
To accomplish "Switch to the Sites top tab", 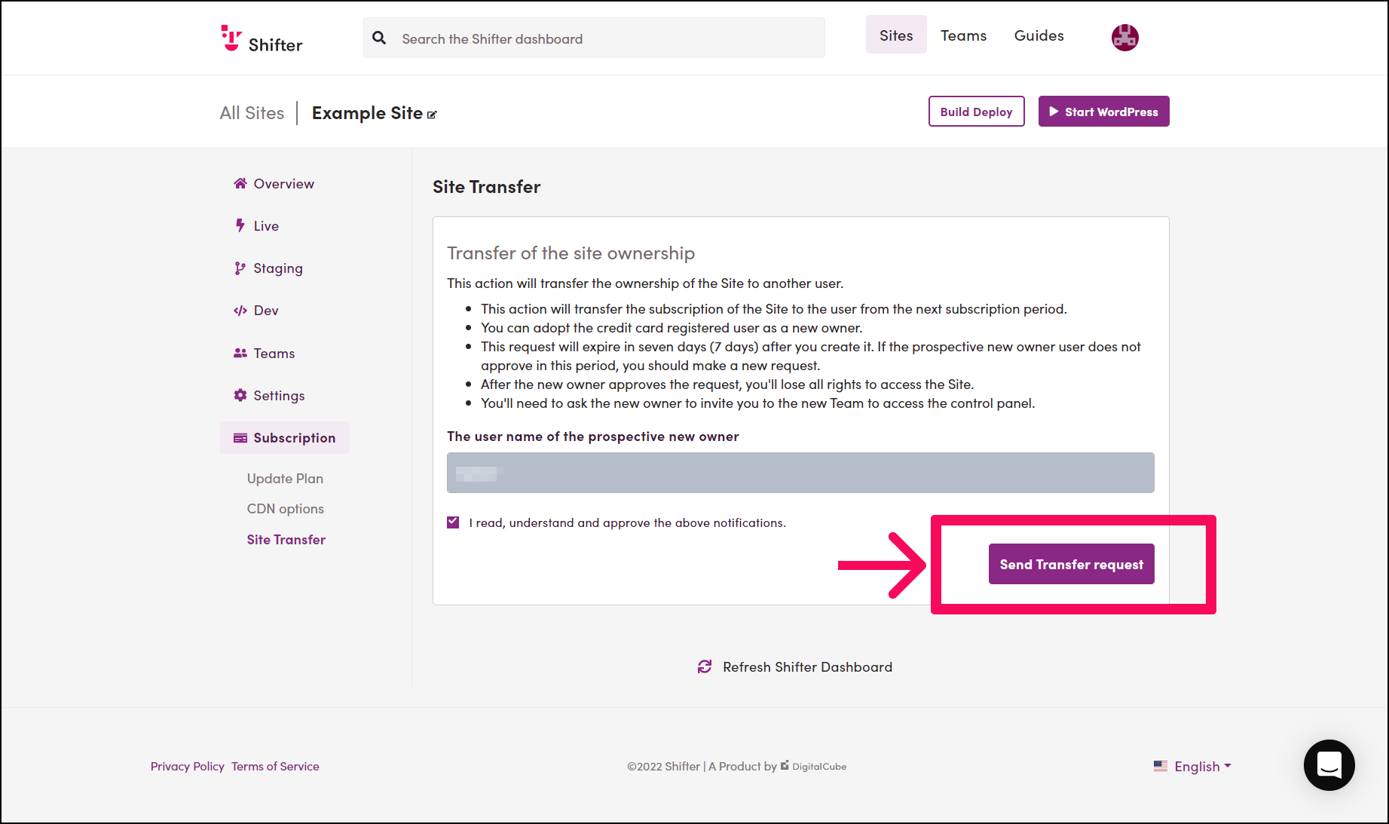I will tap(896, 35).
